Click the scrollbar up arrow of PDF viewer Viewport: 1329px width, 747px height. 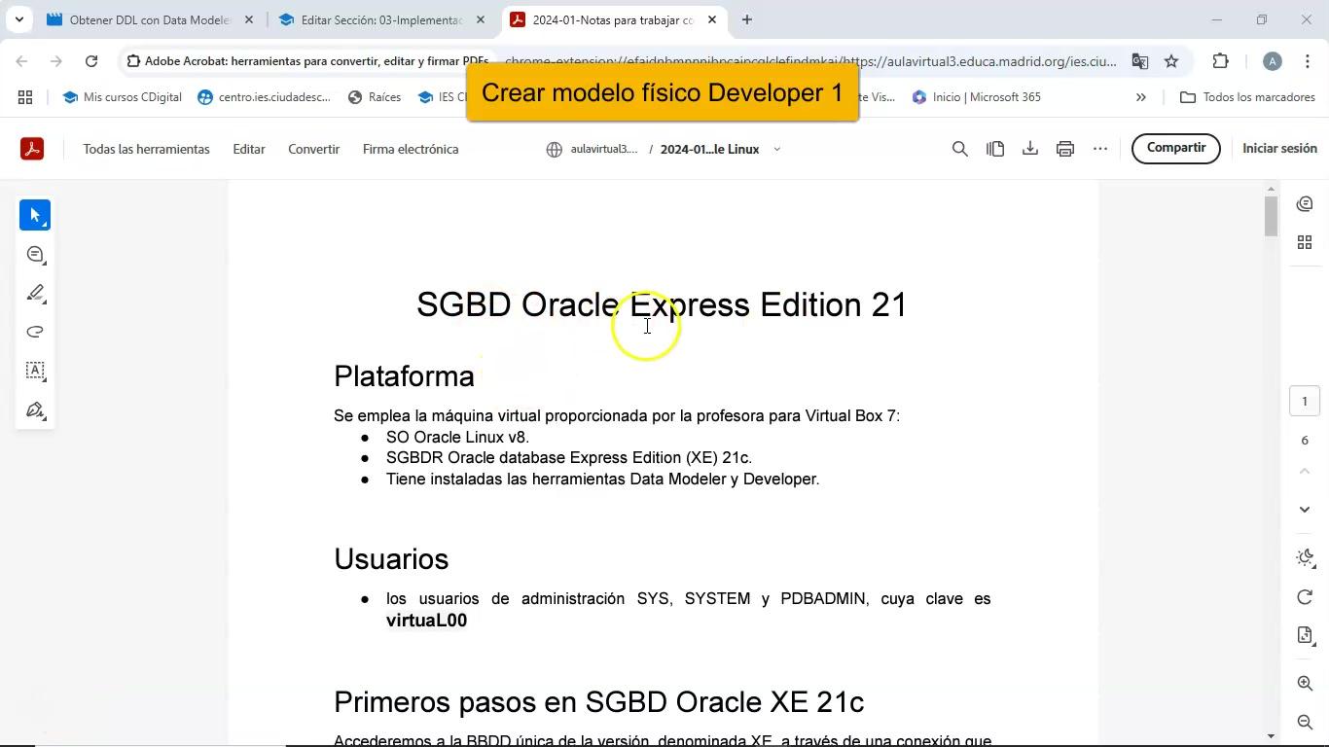1271,189
